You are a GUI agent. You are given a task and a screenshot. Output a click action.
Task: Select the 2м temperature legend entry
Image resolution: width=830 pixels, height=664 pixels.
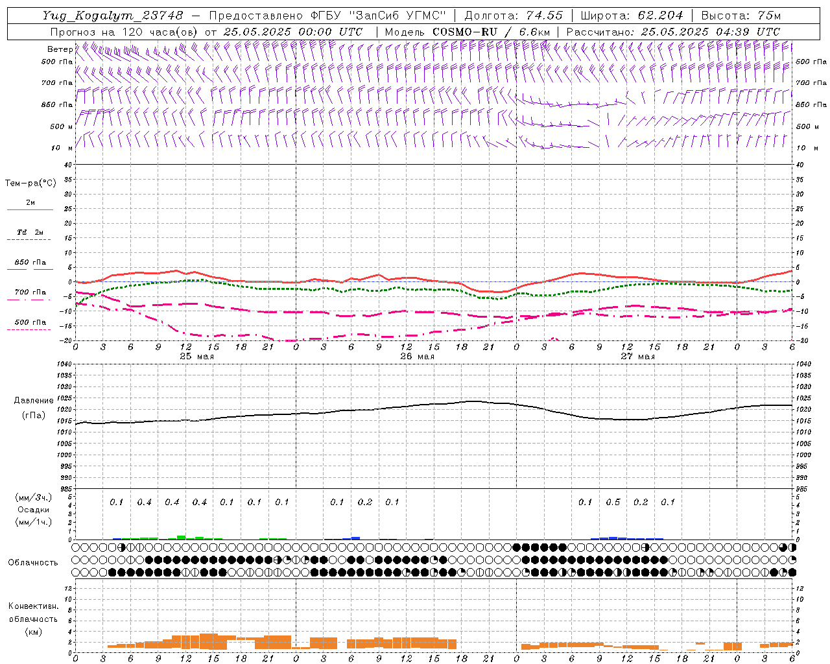30,203
